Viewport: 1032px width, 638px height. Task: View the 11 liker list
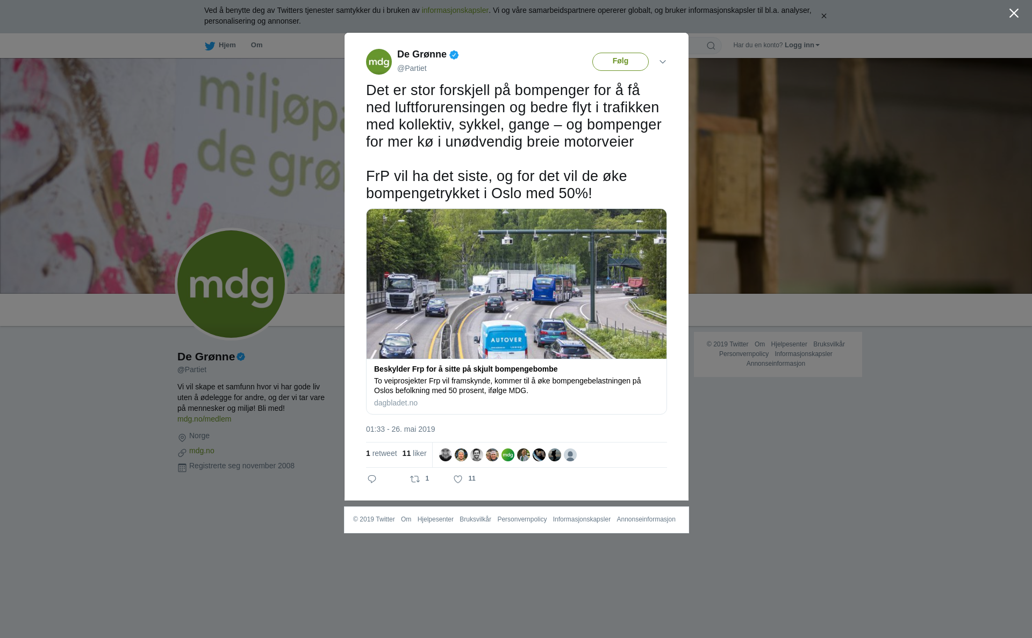pyautogui.click(x=414, y=453)
